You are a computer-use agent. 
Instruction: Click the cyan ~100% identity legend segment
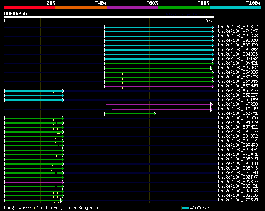coord(235,7)
